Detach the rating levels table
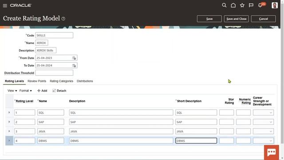This screenshot has width=284, height=160. click(59, 91)
